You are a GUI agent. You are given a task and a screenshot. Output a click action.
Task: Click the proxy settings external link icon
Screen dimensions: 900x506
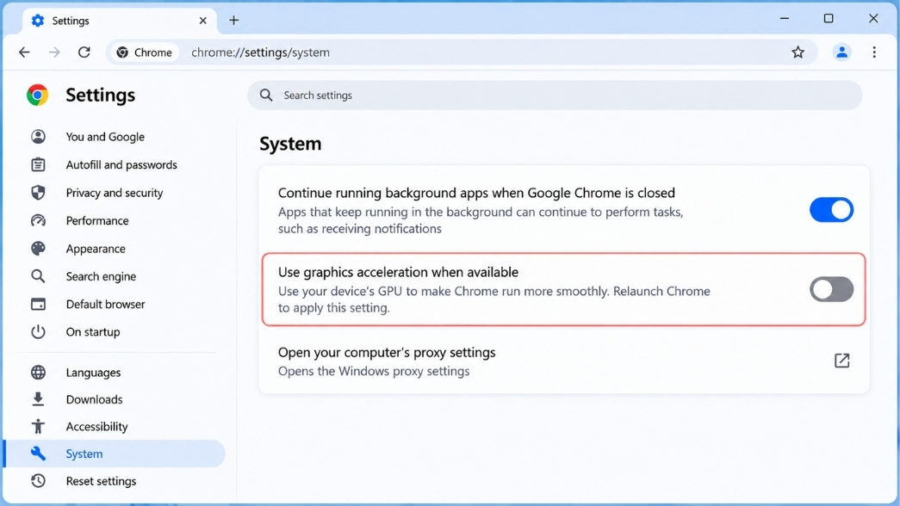841,361
